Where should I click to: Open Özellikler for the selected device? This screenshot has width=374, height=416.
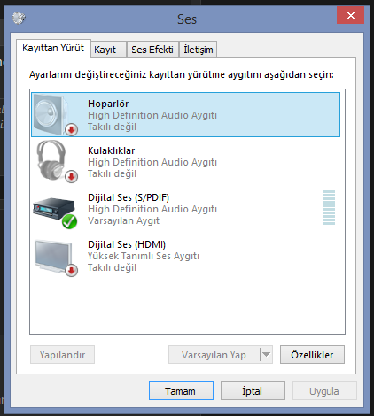pyautogui.click(x=312, y=354)
